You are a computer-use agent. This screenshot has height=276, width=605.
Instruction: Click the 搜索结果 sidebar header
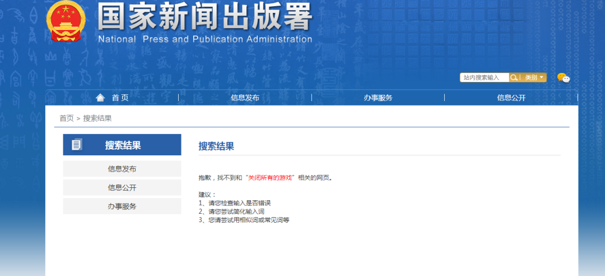(x=122, y=145)
